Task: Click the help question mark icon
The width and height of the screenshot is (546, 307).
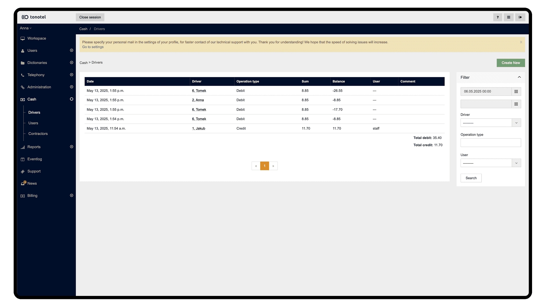Action: [497, 17]
